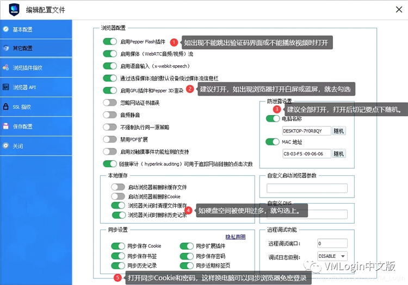This screenshot has width=408, height=285.
Task: Enable 禁用PDF扩展 switch
Action: click(110, 140)
